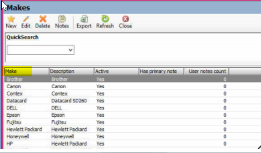Select the Fujitsu make cell
Image resolution: width=261 pixels, height=153 pixels.
point(14,122)
